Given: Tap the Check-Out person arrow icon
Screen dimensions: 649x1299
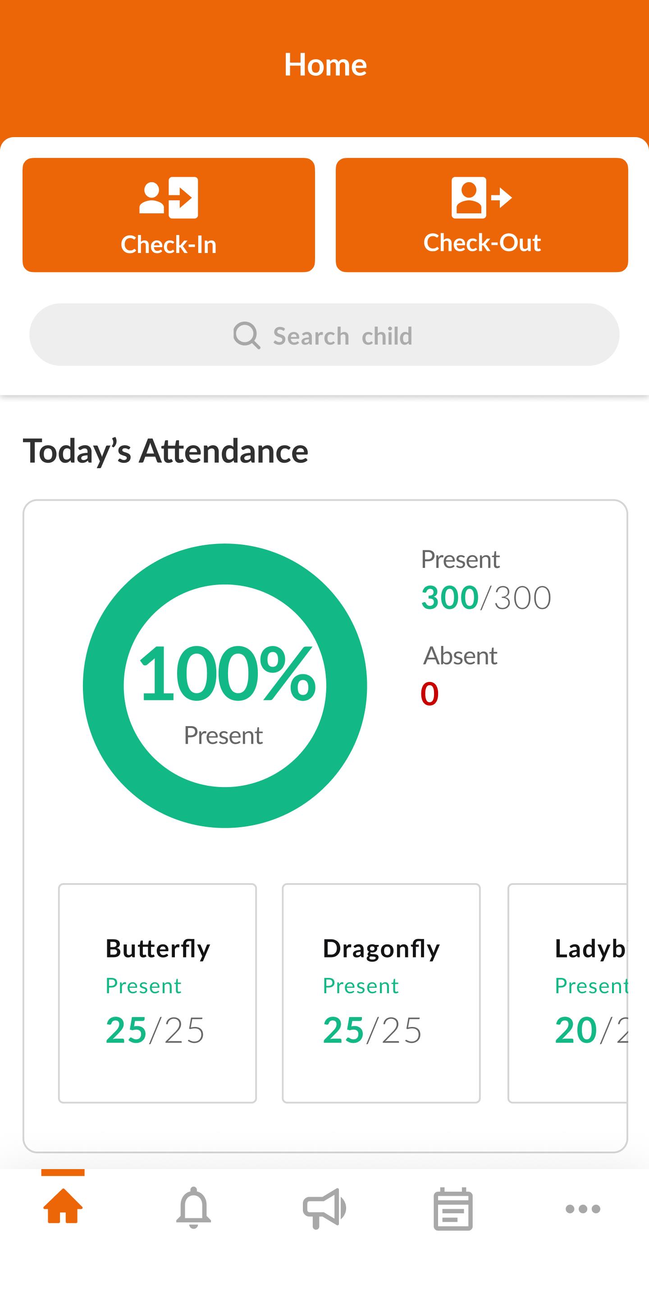Looking at the screenshot, I should (481, 198).
